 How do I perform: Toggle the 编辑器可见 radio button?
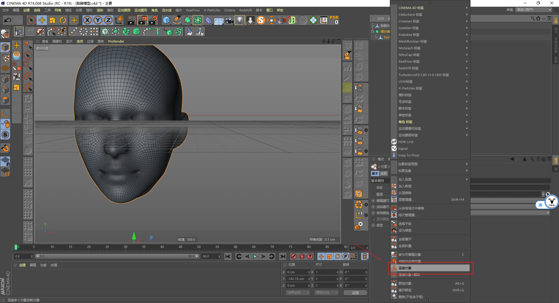point(373,201)
